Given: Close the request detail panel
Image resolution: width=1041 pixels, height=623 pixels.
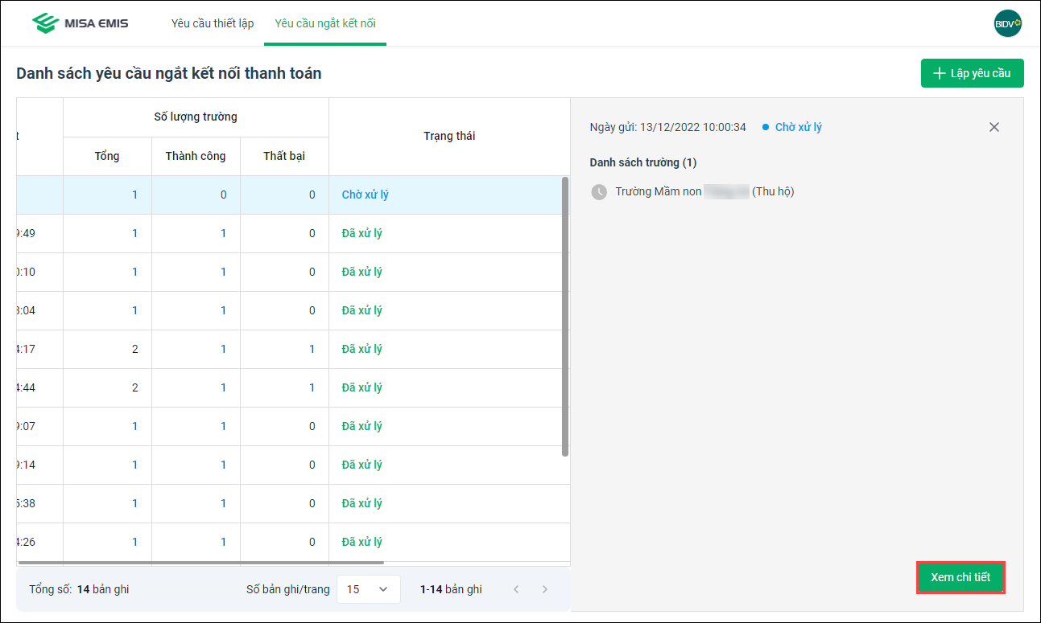Looking at the screenshot, I should tap(994, 127).
